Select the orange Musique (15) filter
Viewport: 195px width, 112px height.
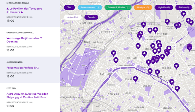coord(143,7)
